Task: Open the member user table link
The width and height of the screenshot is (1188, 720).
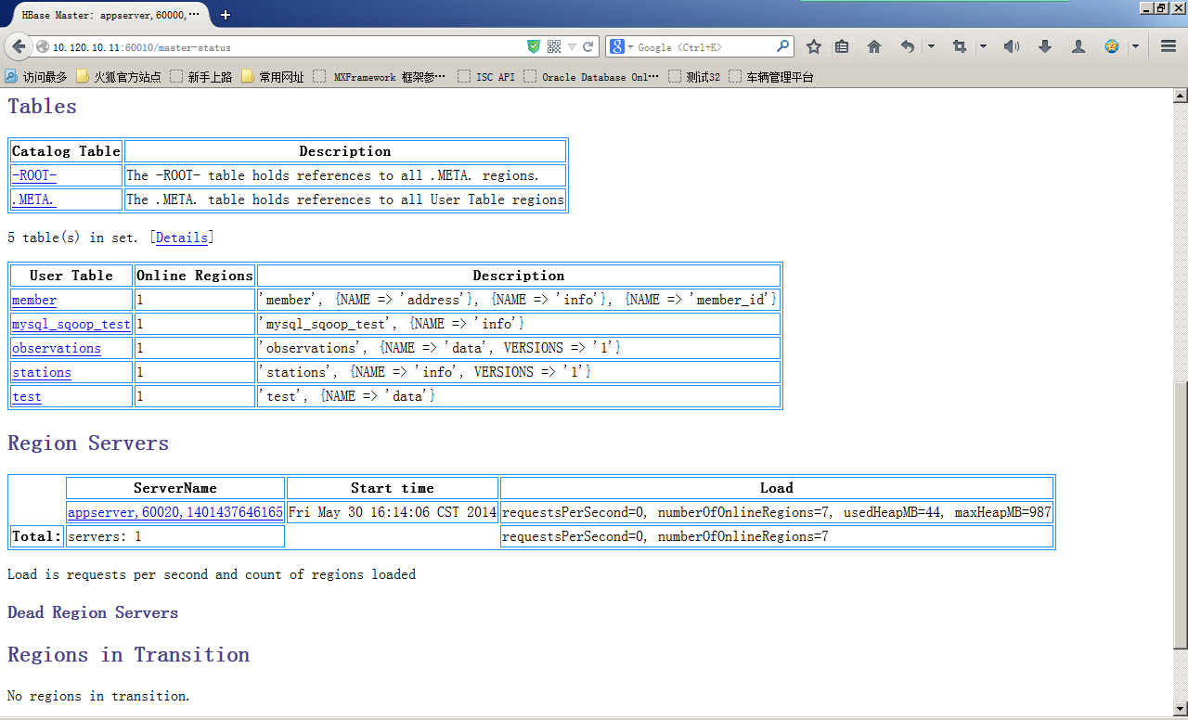Action: pos(34,300)
